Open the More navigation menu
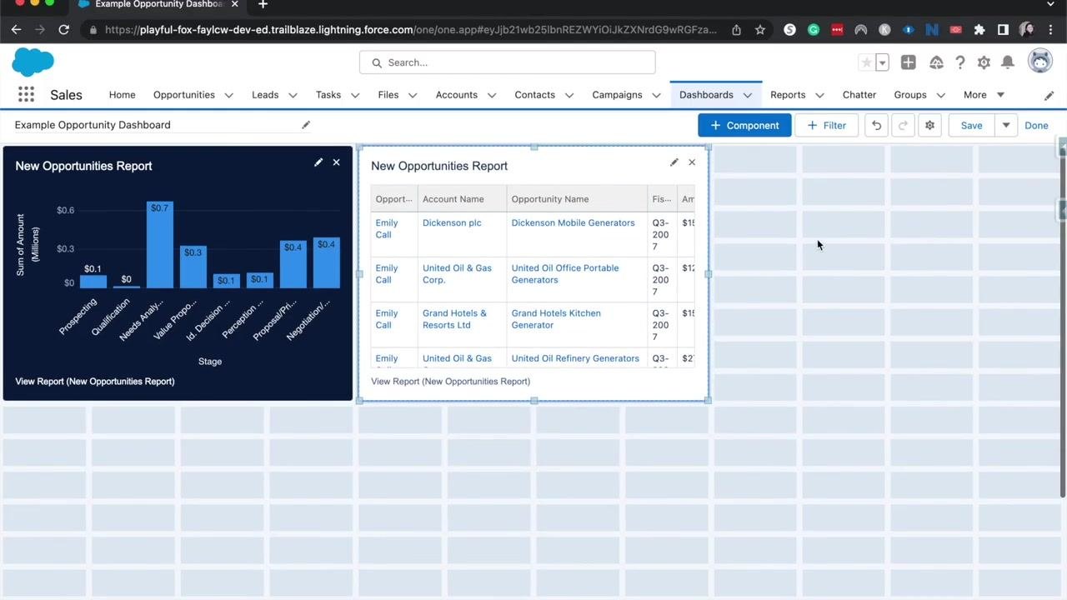Viewport: 1067px width, 600px height. point(984,95)
